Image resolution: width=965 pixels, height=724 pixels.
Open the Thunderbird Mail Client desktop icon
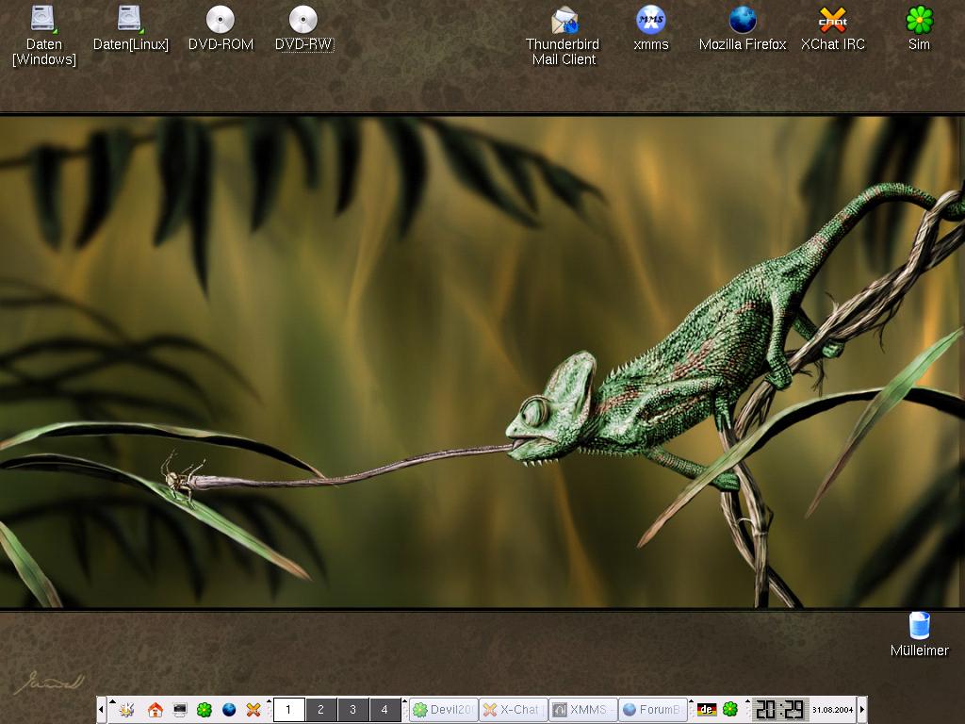(564, 21)
